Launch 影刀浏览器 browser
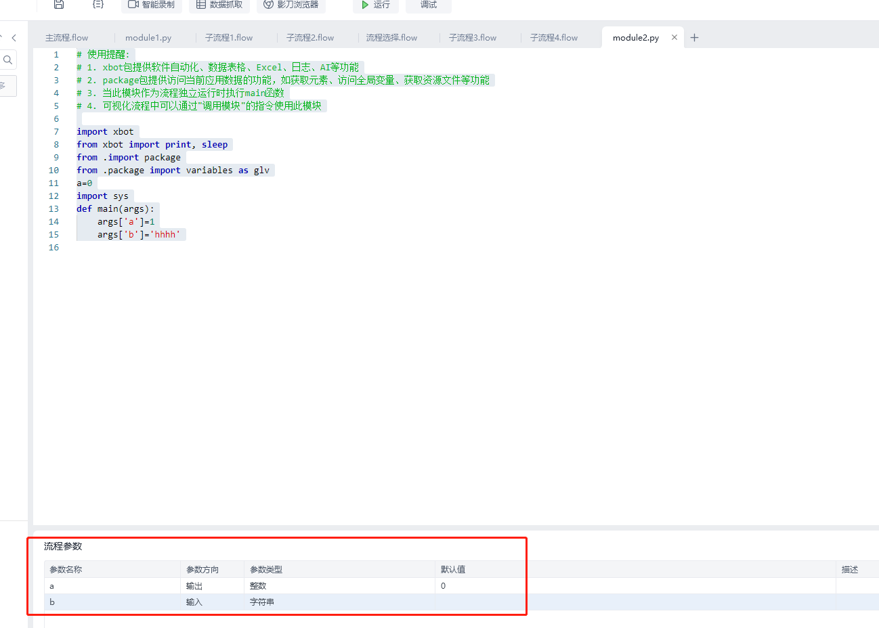The height and width of the screenshot is (628, 879). tap(291, 5)
